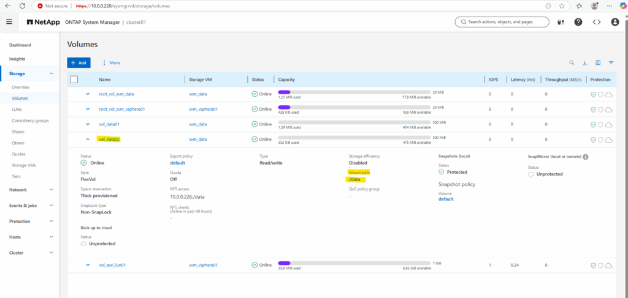The width and height of the screenshot is (628, 298).
Task: Click the Not secure warning icon
Action: 40,6
